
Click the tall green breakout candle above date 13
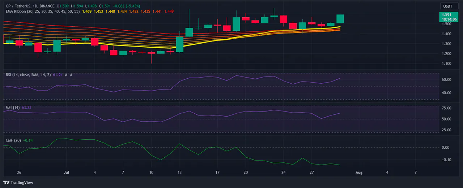pos(180,44)
